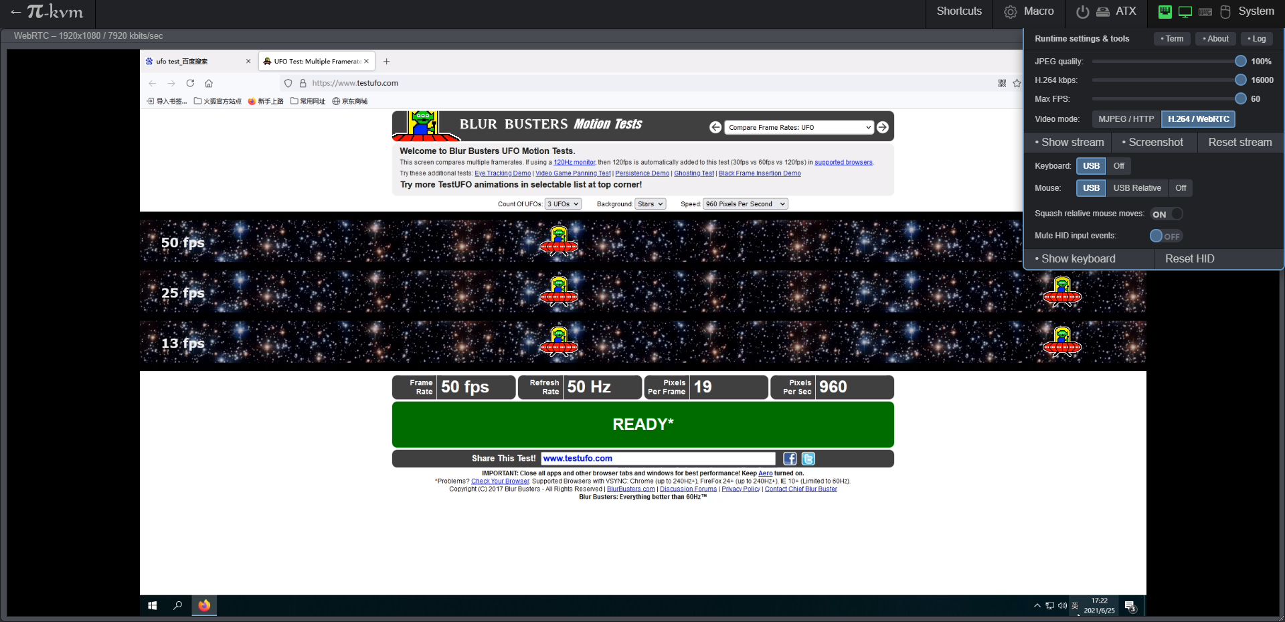Take a Screenshot of the stream
The height and width of the screenshot is (622, 1285).
1154,143
